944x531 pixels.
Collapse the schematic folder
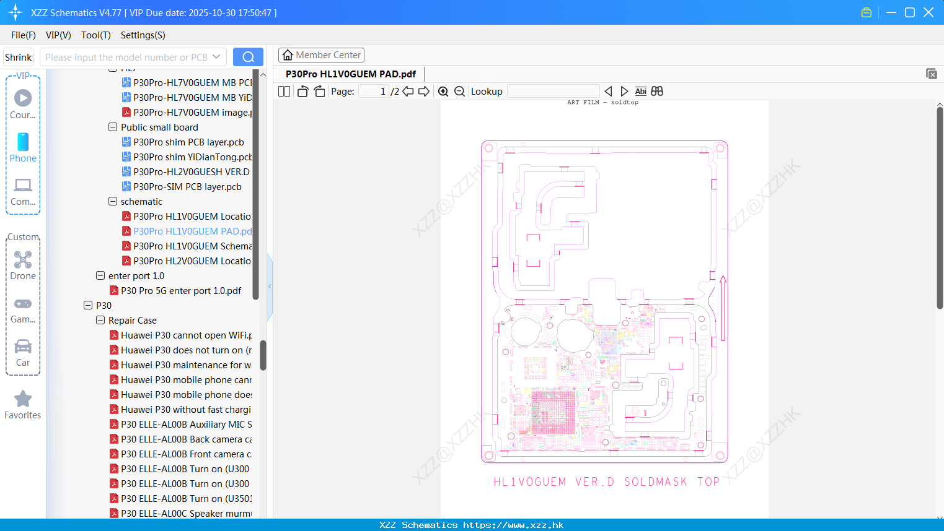113,201
